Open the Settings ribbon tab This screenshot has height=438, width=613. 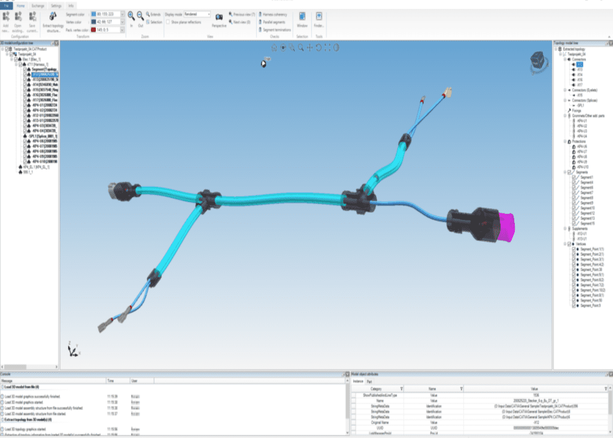[56, 5]
